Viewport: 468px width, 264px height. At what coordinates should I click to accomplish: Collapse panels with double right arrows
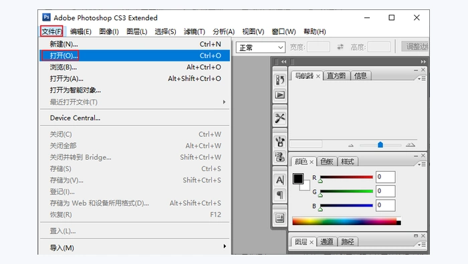click(423, 61)
